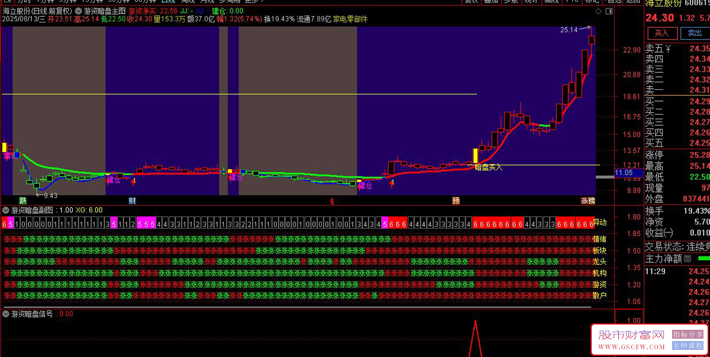710x357 pixels.
Task: Select the 情绪 row label
Action: point(599,239)
